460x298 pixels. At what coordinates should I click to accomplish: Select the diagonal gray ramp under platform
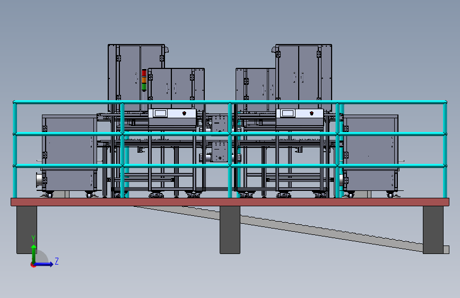pos(279,227)
